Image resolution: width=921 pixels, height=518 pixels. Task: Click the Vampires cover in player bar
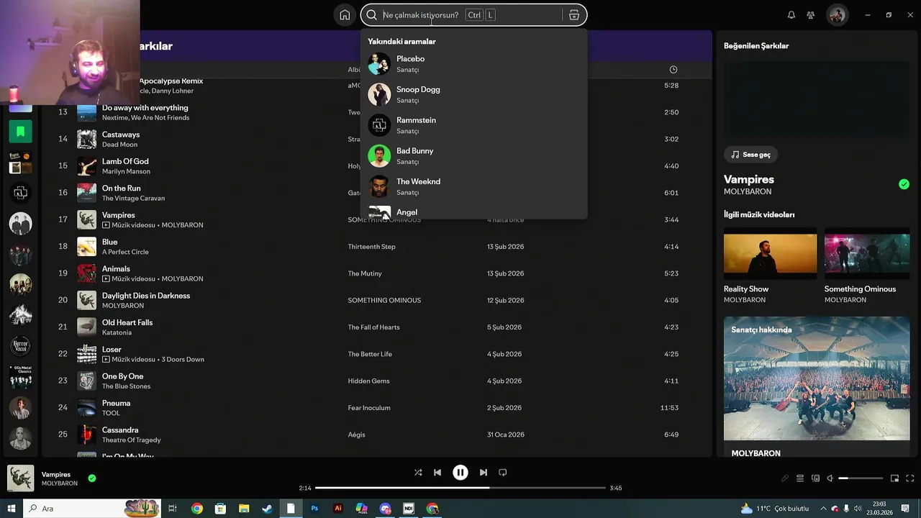point(20,478)
